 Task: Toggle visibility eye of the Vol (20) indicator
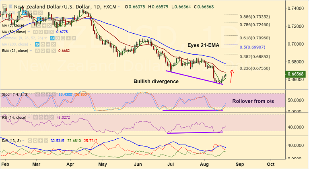click(x=25, y=13)
